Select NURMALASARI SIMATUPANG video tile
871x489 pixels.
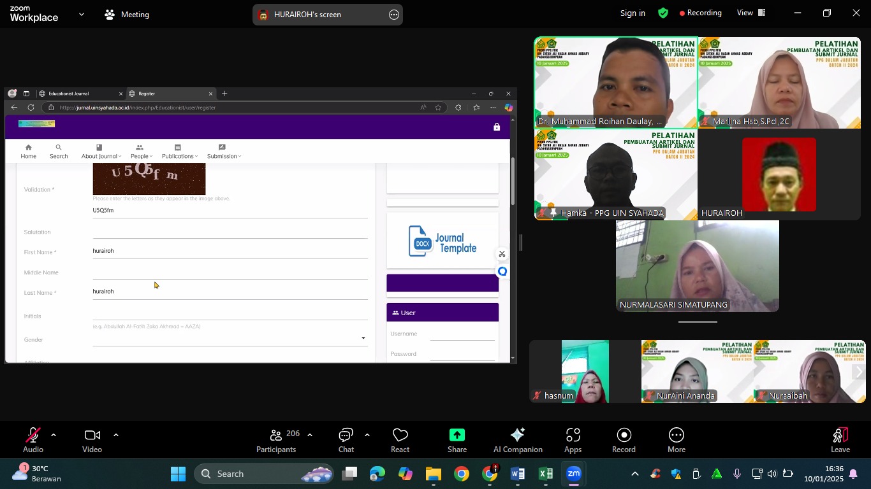[698, 266]
